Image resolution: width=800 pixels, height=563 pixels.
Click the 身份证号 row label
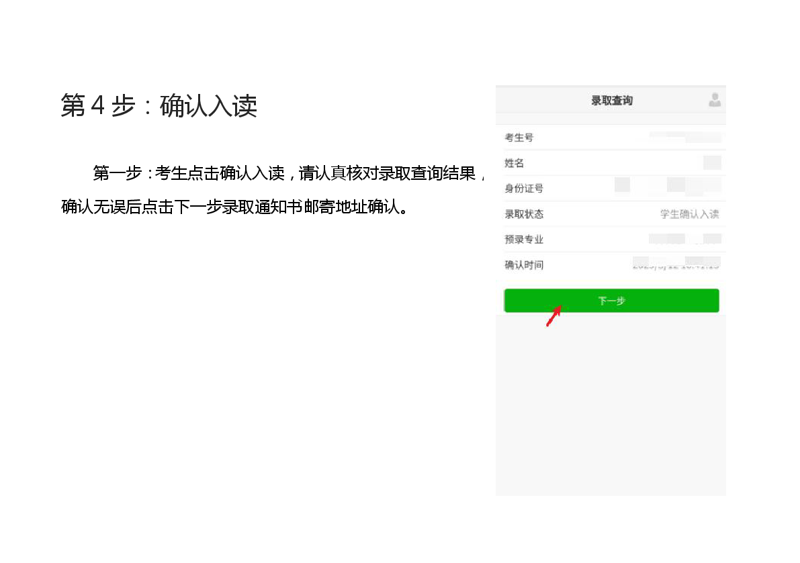pyautogui.click(x=524, y=189)
